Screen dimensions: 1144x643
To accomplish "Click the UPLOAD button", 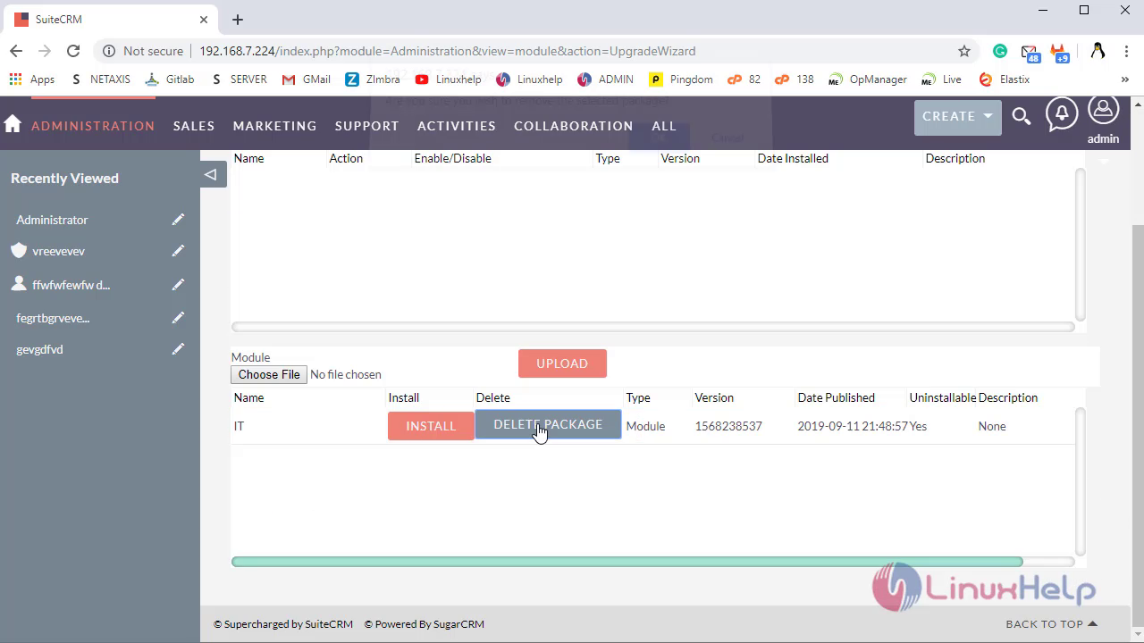I will click(562, 363).
